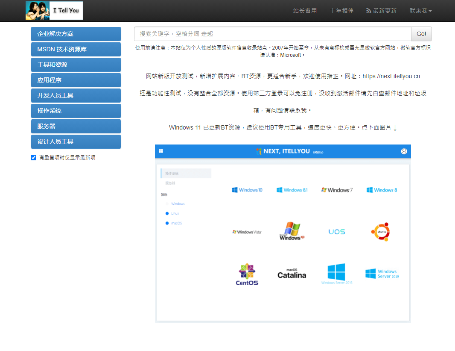
Task: Click the I Tell You site logo
Action: click(54, 11)
